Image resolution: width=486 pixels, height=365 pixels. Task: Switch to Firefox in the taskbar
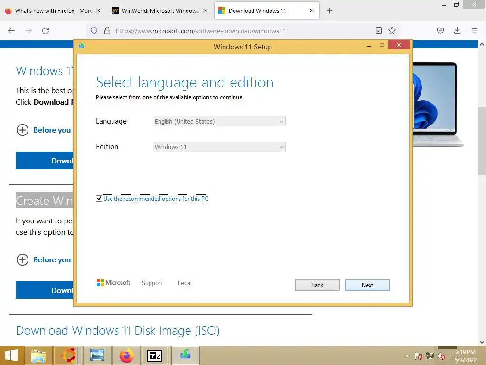point(126,355)
